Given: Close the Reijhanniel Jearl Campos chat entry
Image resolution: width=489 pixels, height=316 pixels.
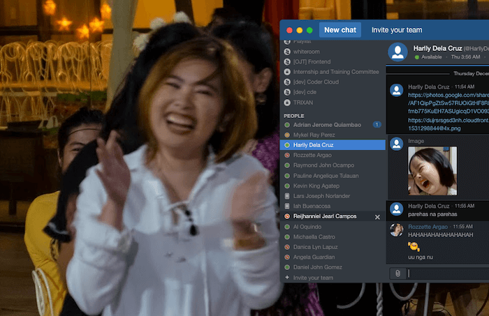Looking at the screenshot, I should coord(377,217).
